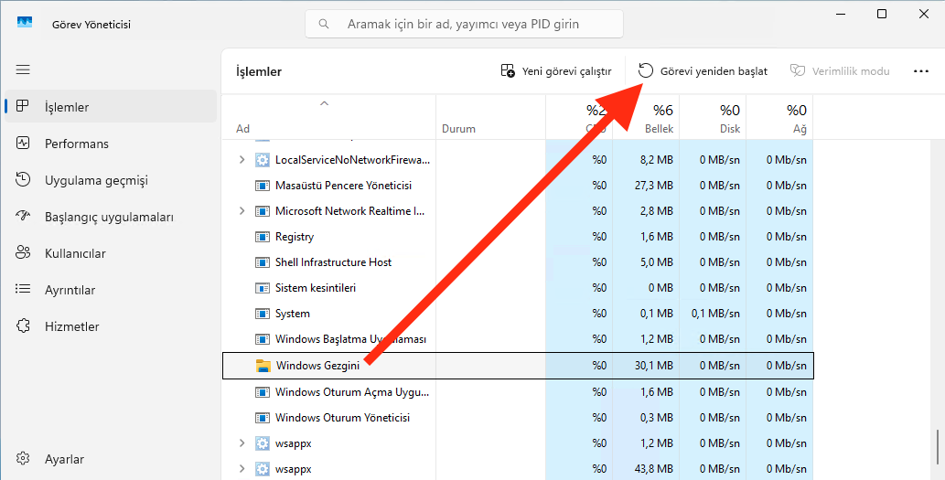Toggle Verimlilik modu
Image resolution: width=945 pixels, height=480 pixels.
(840, 71)
